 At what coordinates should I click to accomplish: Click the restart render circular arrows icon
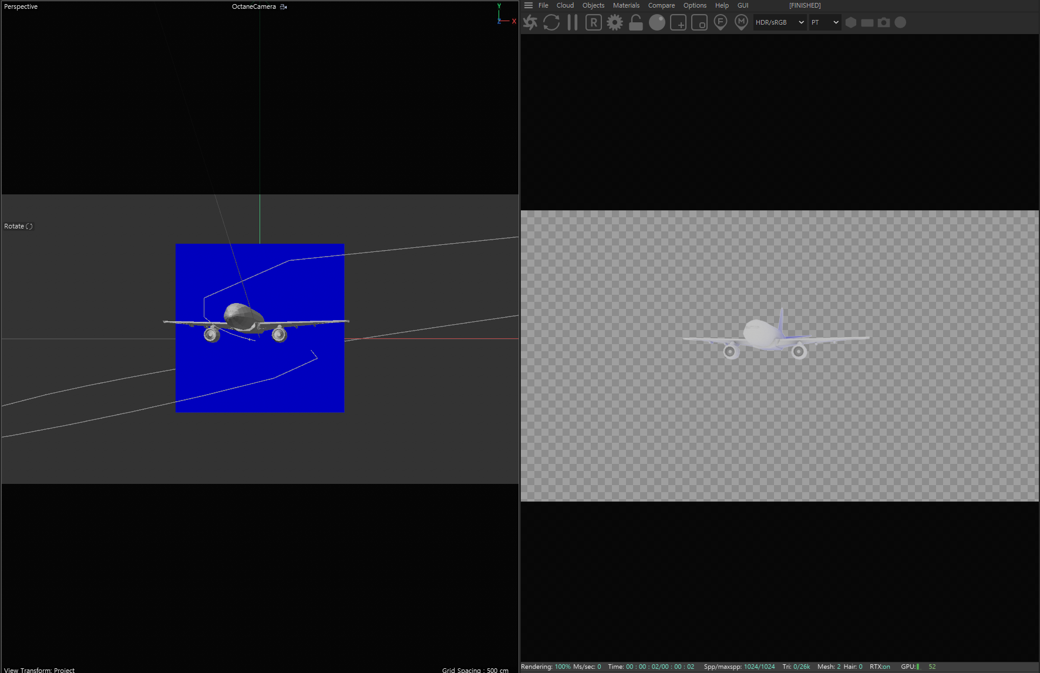point(551,22)
